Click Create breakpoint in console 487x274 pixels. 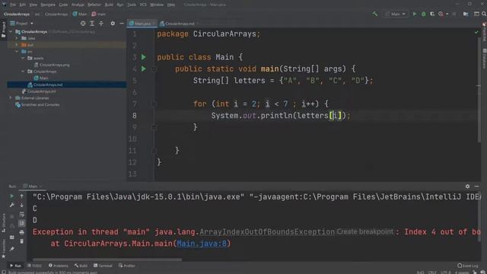point(364,231)
